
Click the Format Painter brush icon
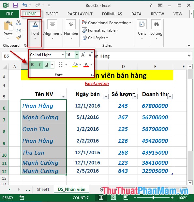19,38
